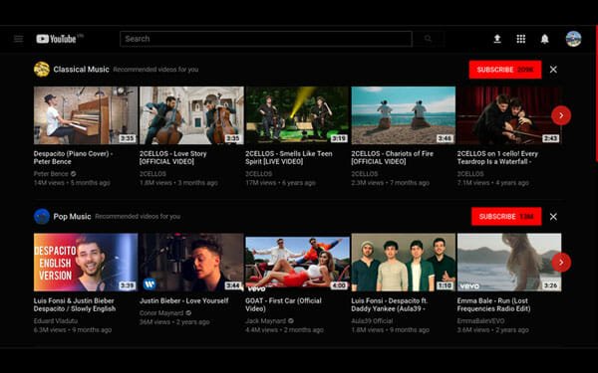Click the page scrollbar thumb

(596, 94)
